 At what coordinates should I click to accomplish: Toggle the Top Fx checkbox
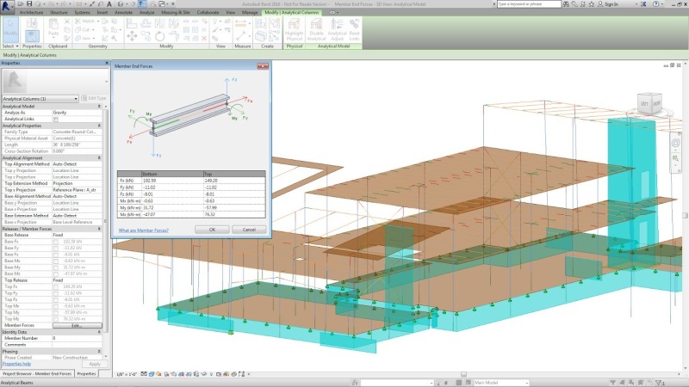tap(56, 286)
